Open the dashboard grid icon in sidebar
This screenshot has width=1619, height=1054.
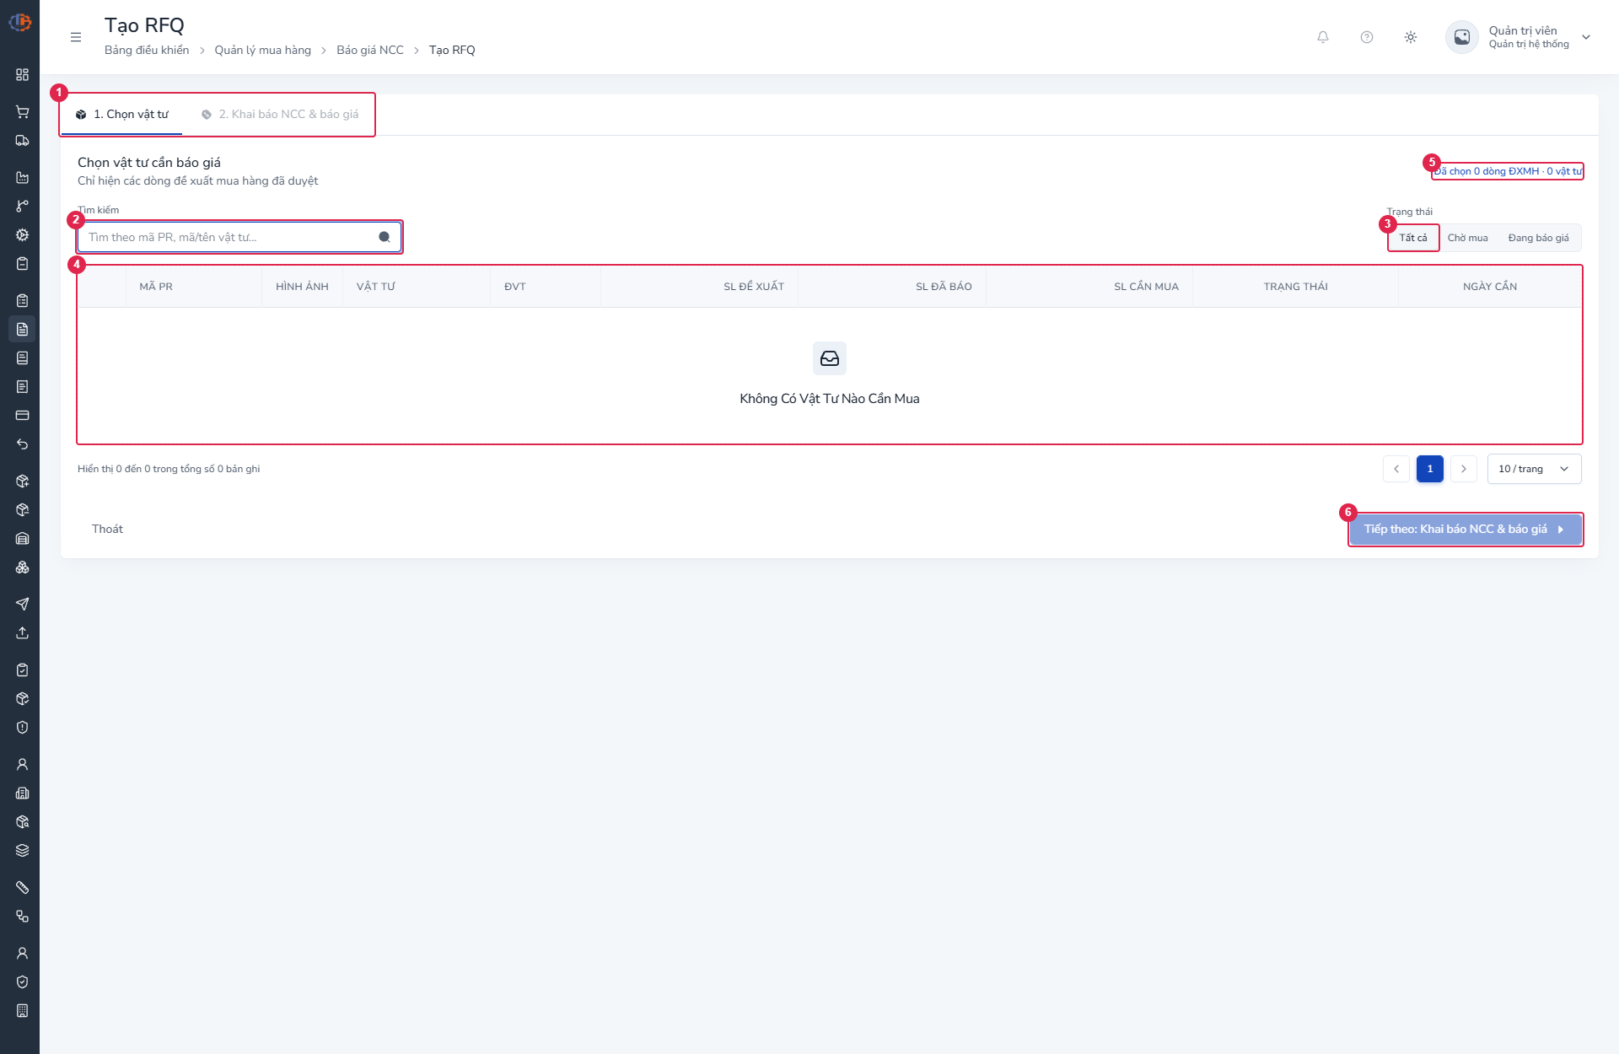23,75
